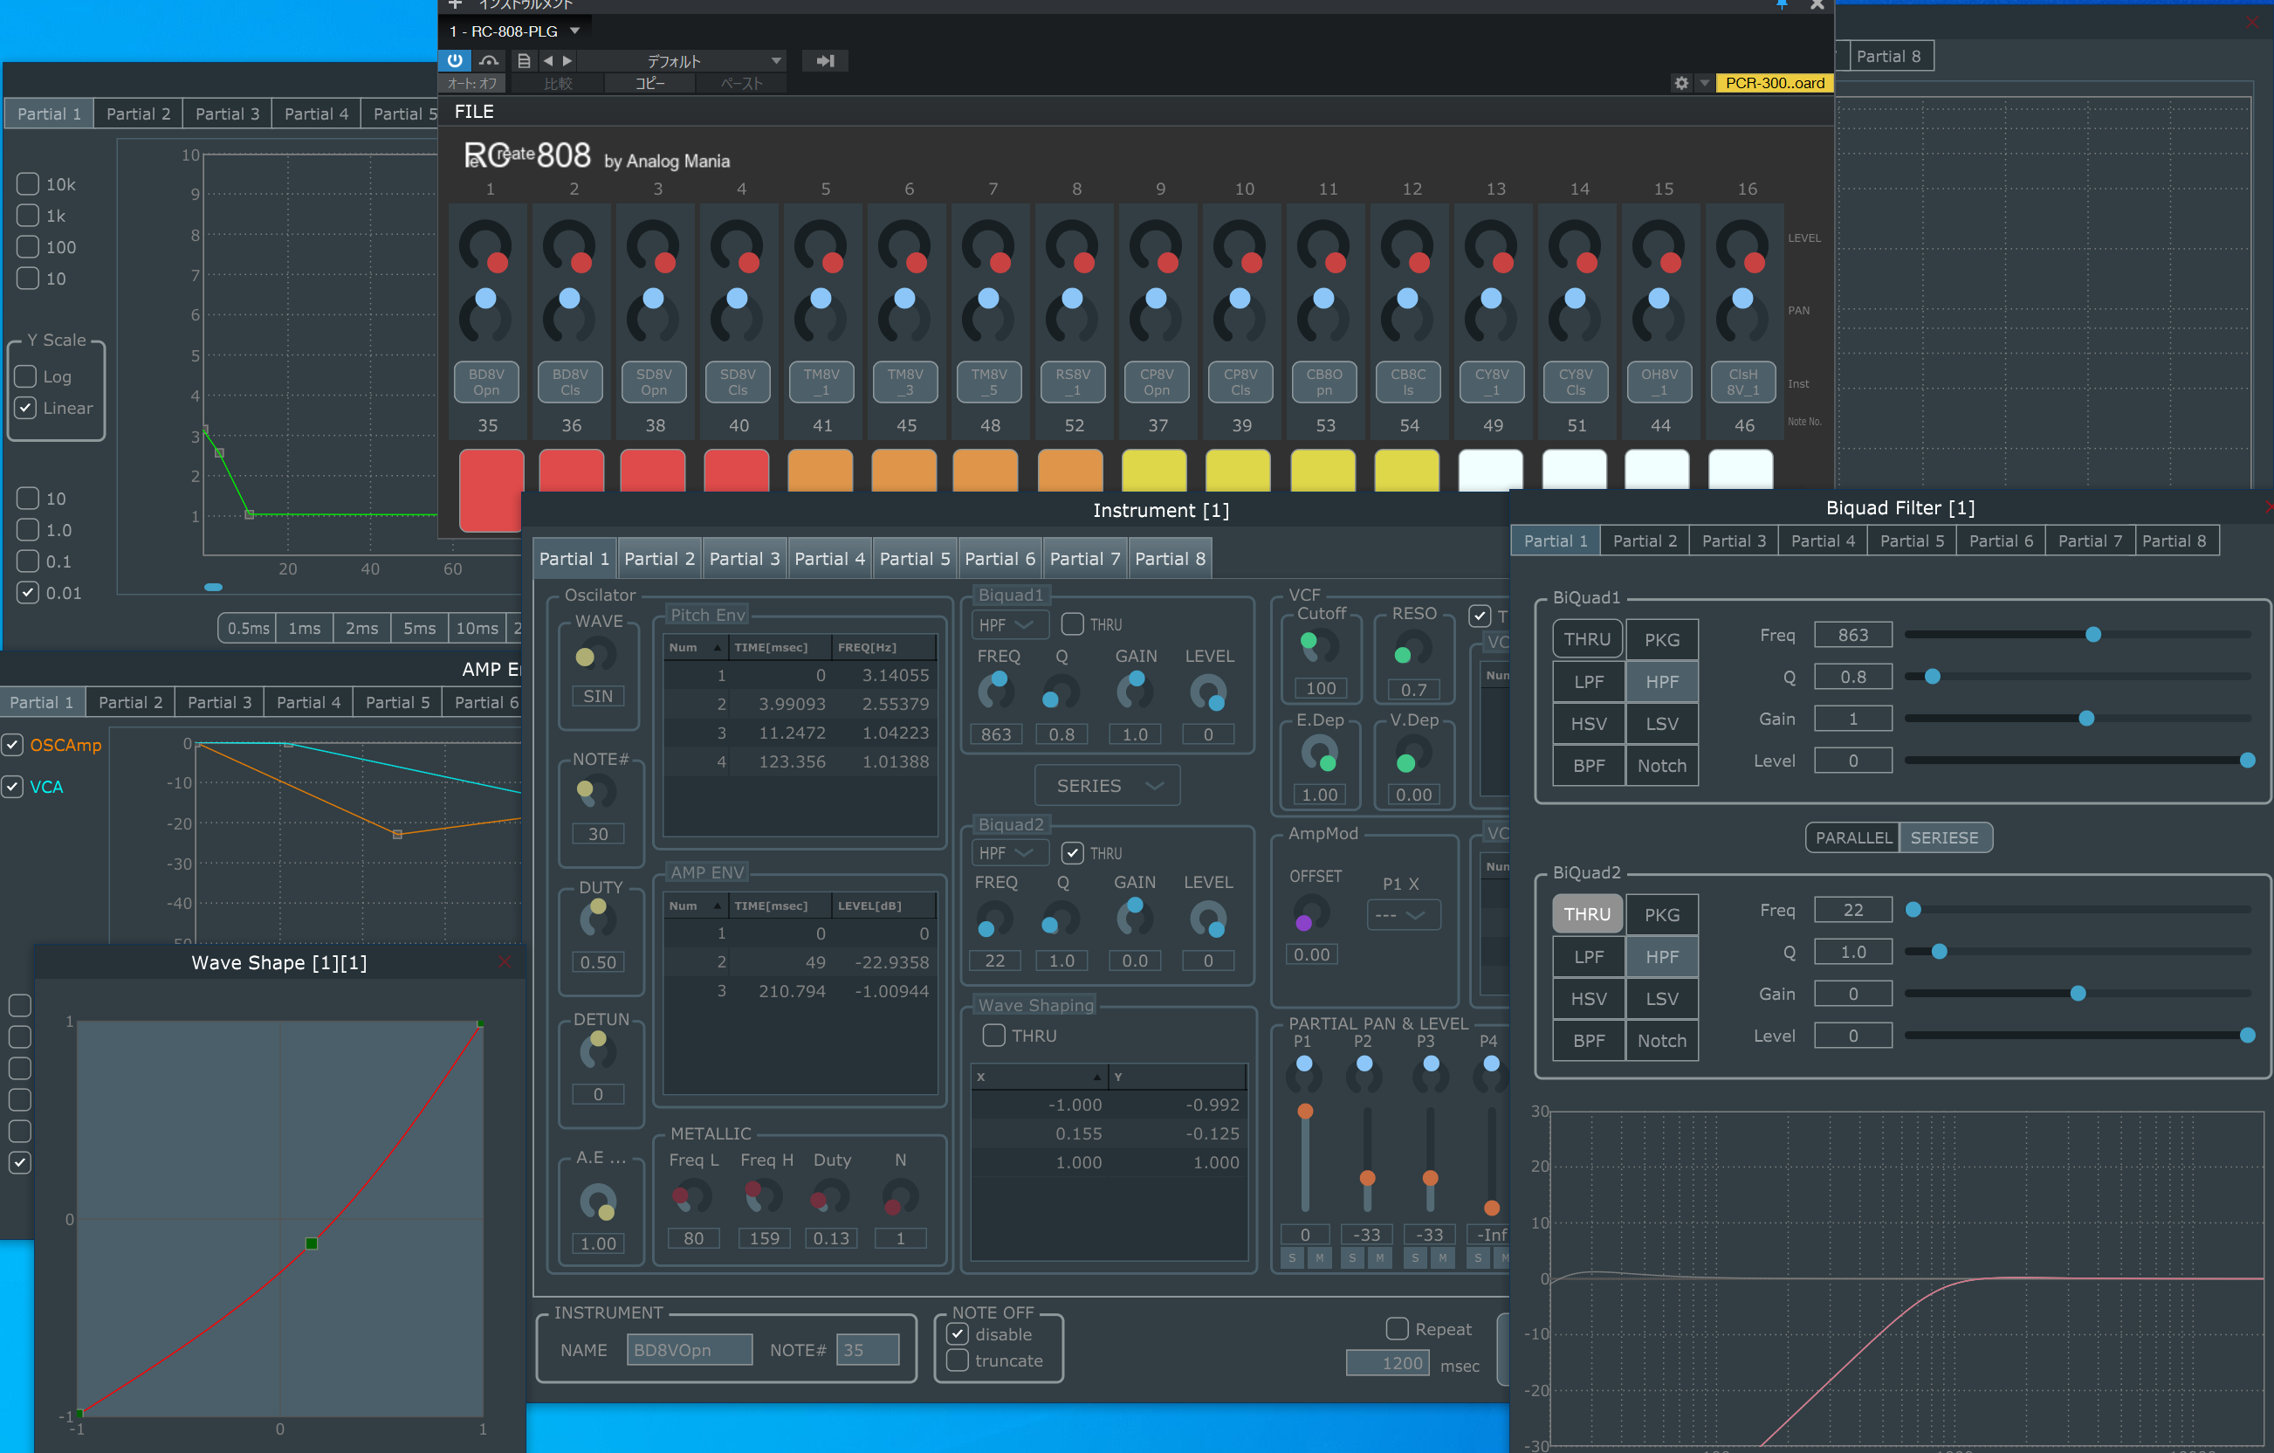Click the BiQuad2 THRU button
2274x1453 pixels.
1586,913
